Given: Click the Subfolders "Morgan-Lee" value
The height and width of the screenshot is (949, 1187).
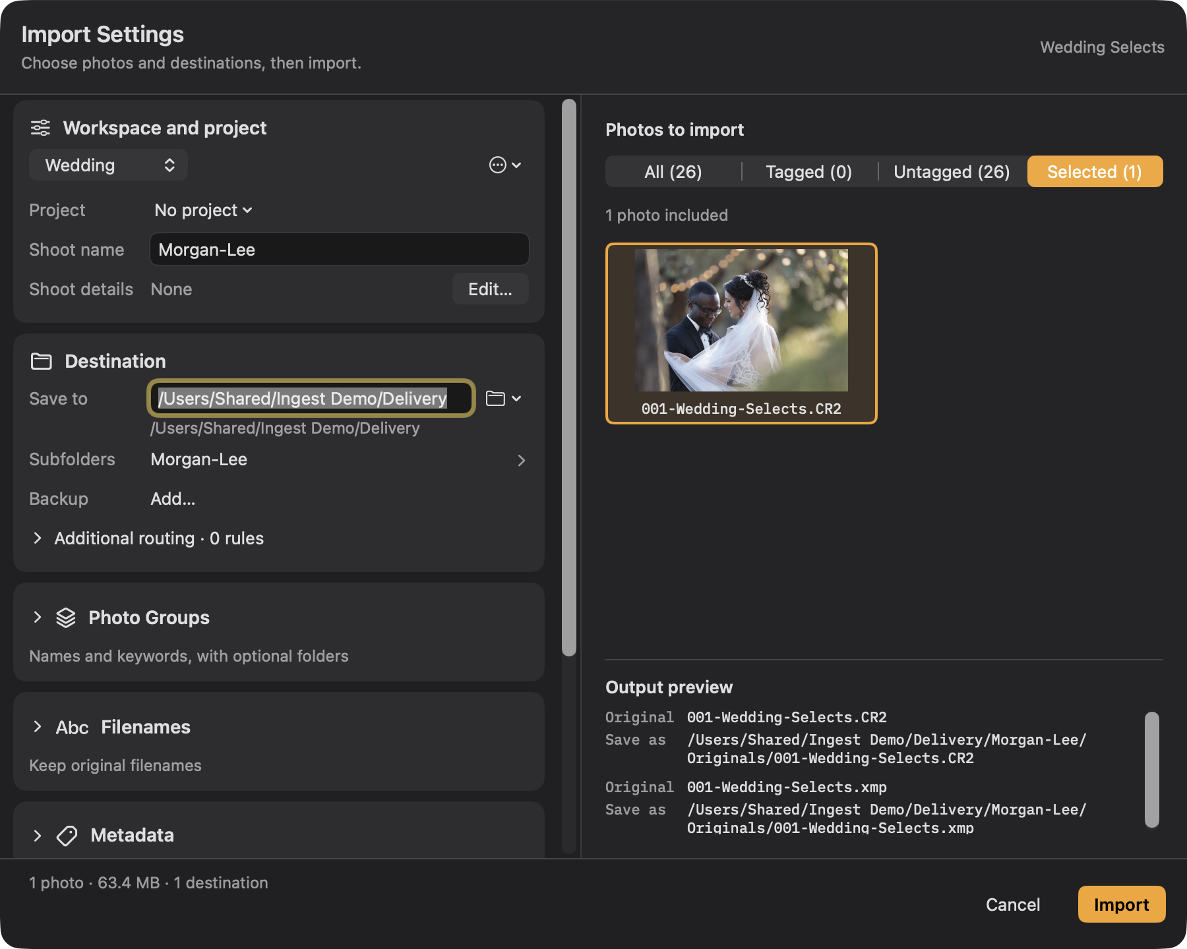Looking at the screenshot, I should 199,459.
